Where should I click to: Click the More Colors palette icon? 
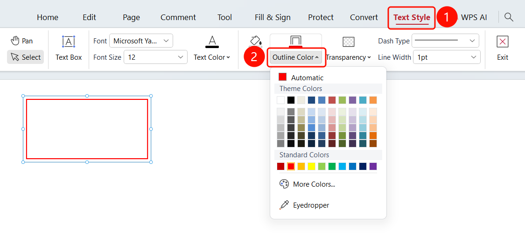click(284, 184)
